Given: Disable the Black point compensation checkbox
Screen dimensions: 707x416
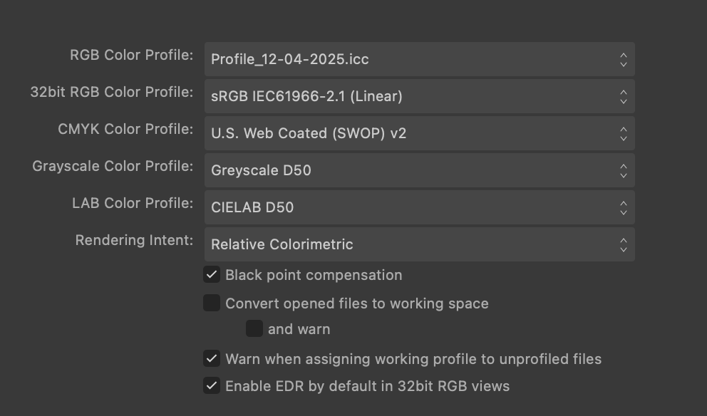Looking at the screenshot, I should coord(212,274).
